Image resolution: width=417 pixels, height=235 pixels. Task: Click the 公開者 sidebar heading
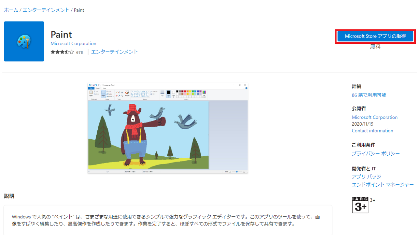tap(359, 109)
